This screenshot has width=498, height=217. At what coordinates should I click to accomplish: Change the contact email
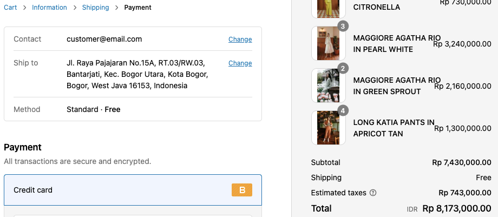tap(240, 39)
